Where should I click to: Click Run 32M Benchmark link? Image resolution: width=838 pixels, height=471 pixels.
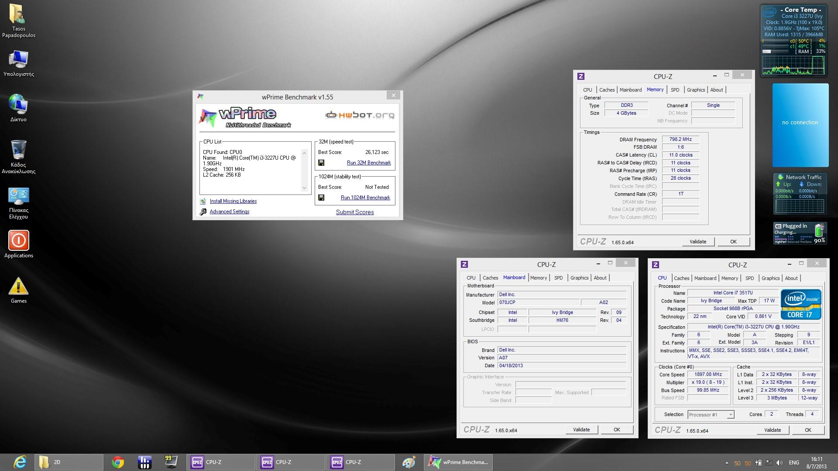(x=369, y=163)
